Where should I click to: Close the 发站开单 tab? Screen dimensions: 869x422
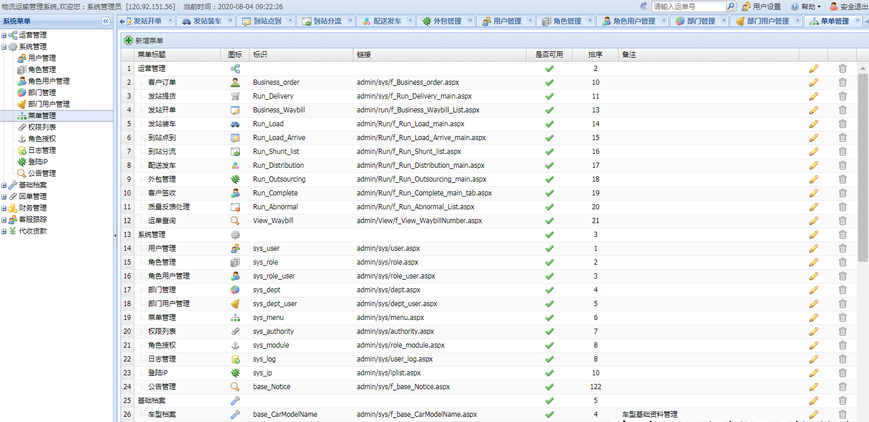tap(170, 21)
